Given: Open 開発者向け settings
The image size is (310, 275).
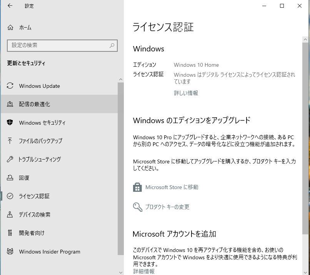Looking at the screenshot, I should tap(59, 233).
